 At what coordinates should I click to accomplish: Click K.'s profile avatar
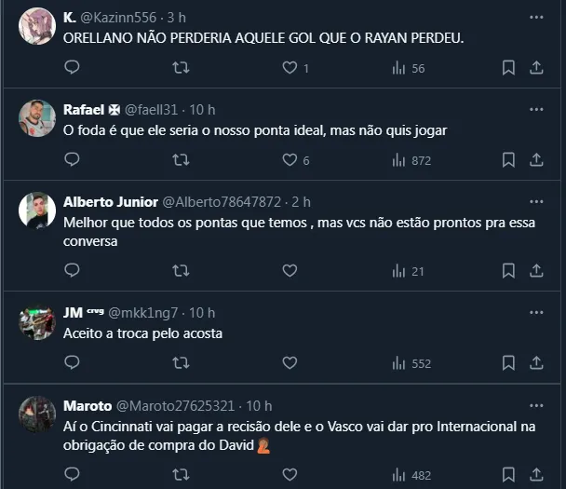tap(37, 26)
